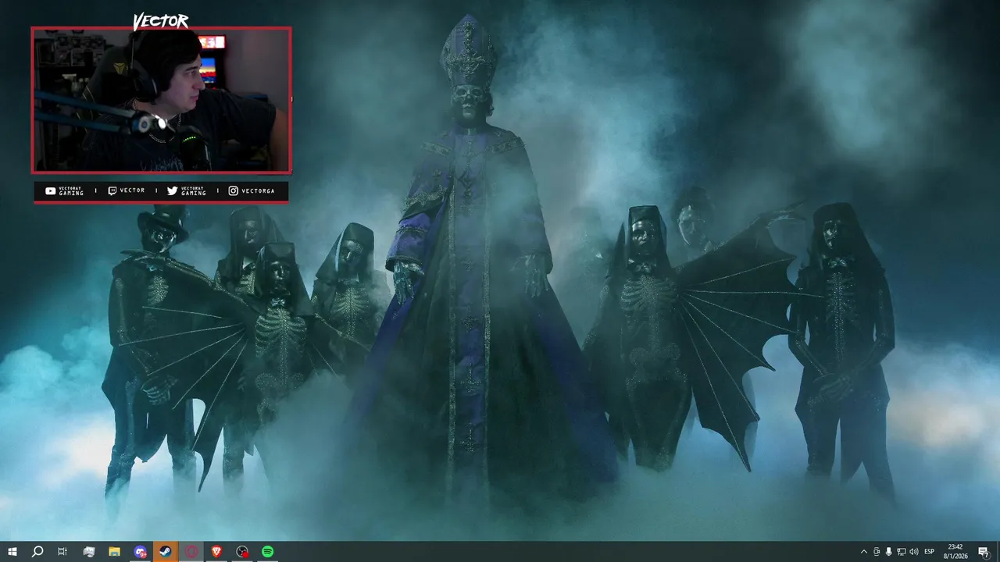Change ESP input language indicator
Screen dimensions: 1000x562
[930, 551]
